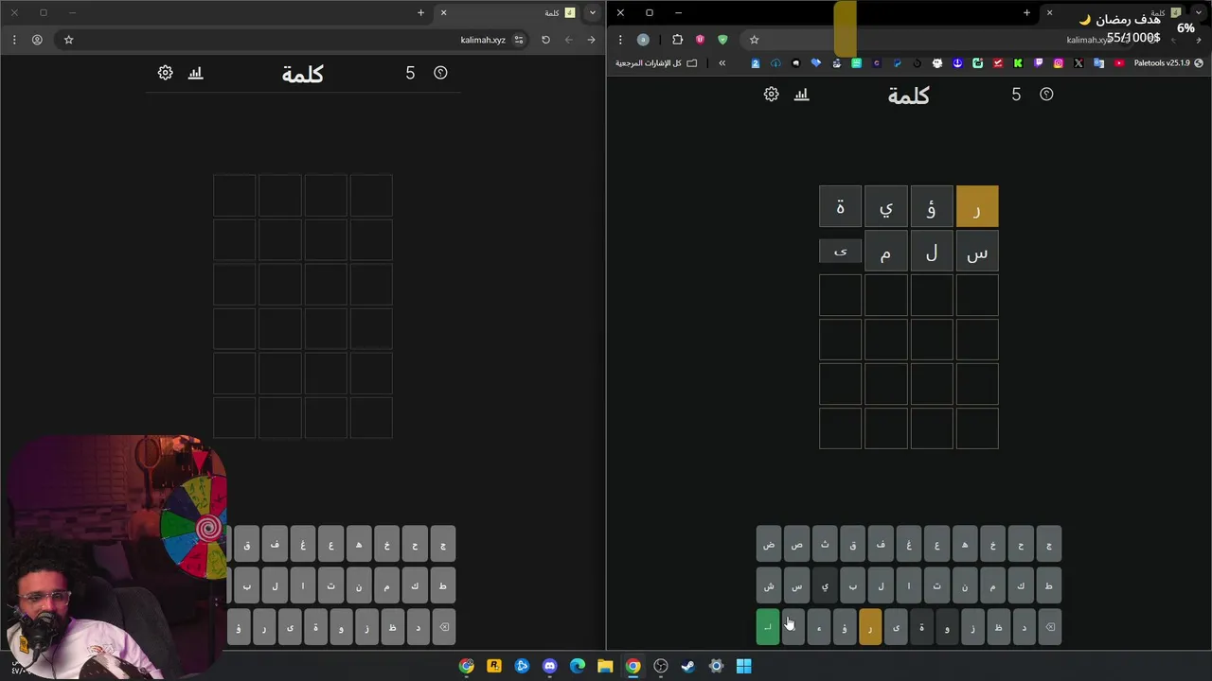The image size is (1212, 681).
Task: Open all bookmarks folder in right browser
Action: [656, 63]
